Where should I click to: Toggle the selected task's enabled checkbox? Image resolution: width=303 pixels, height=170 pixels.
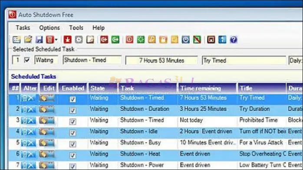(x=27, y=60)
